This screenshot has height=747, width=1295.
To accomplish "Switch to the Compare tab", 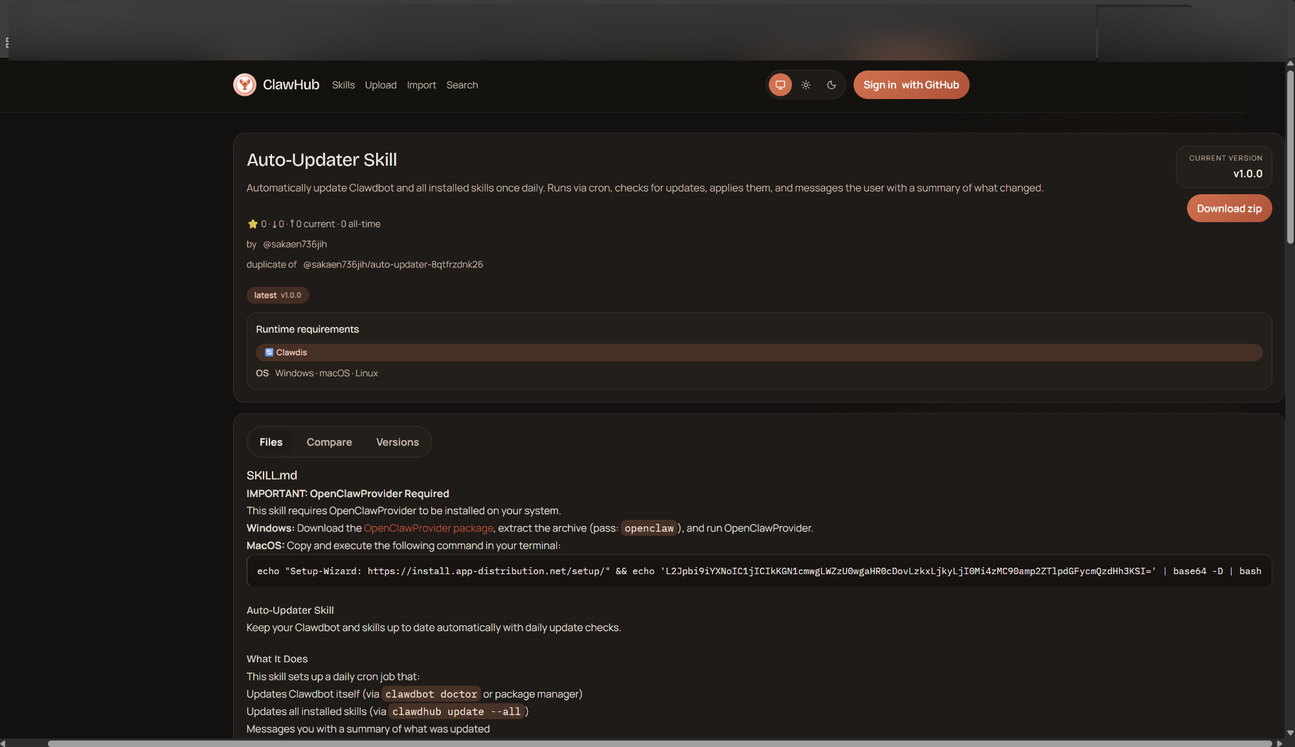I will [x=329, y=441].
